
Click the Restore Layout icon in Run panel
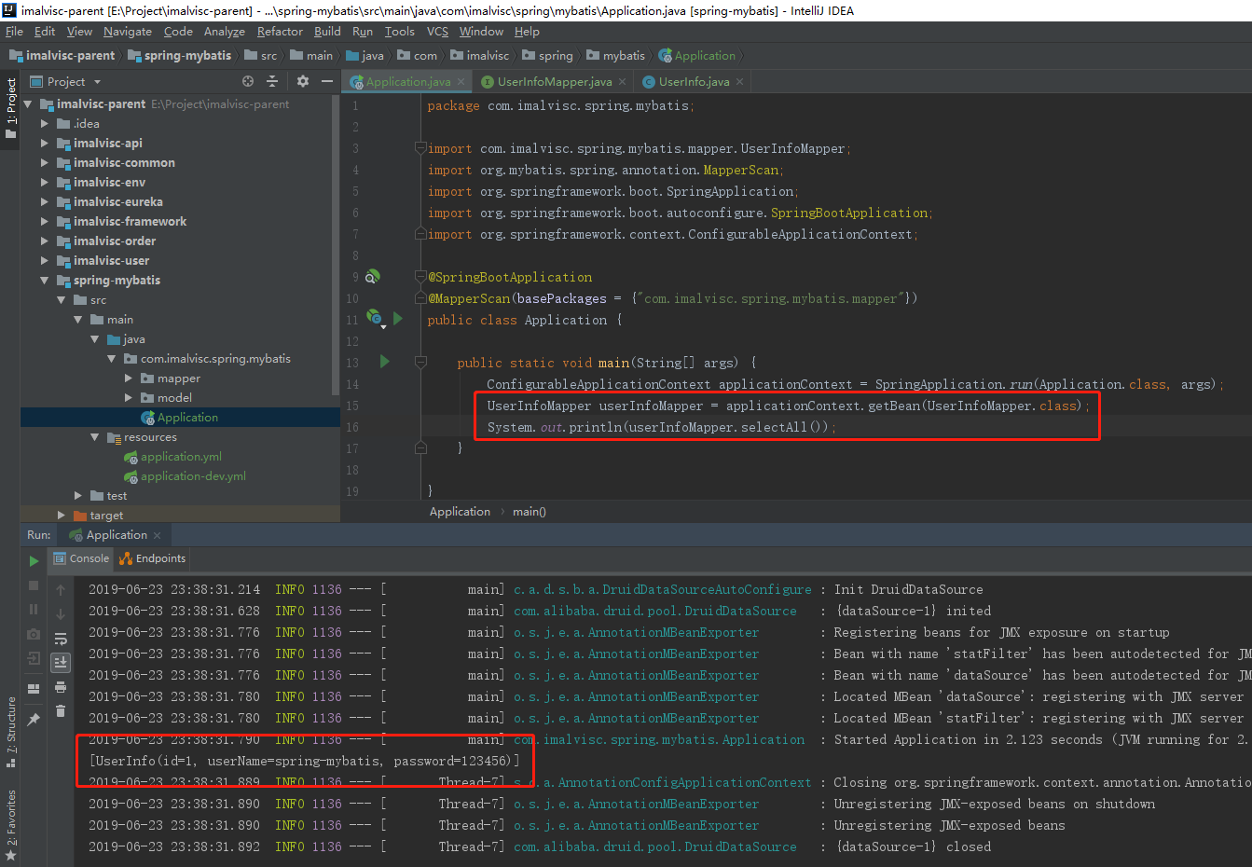[34, 689]
